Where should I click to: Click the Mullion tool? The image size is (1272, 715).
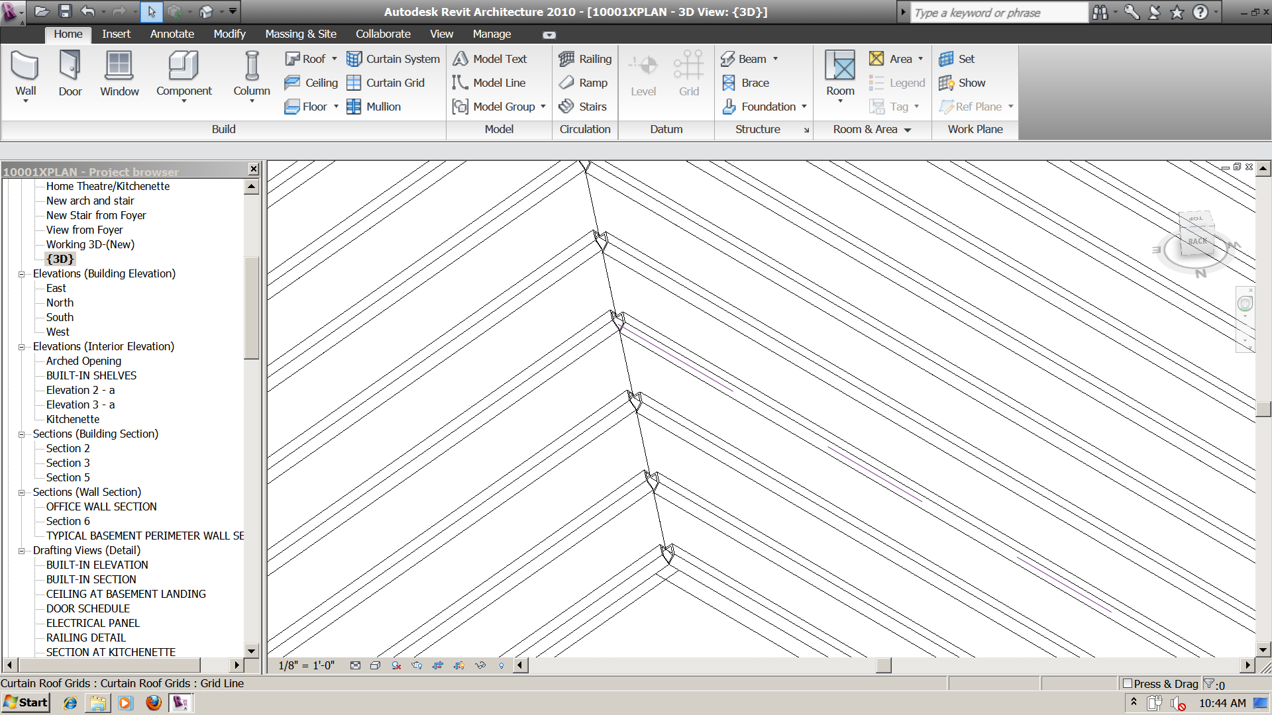point(374,107)
